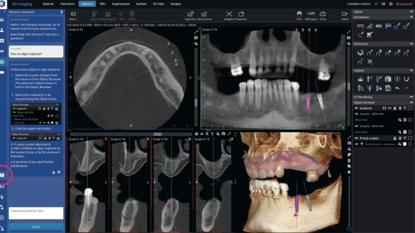Click the Send button
This screenshot has width=415, height=233.
[36, 227]
